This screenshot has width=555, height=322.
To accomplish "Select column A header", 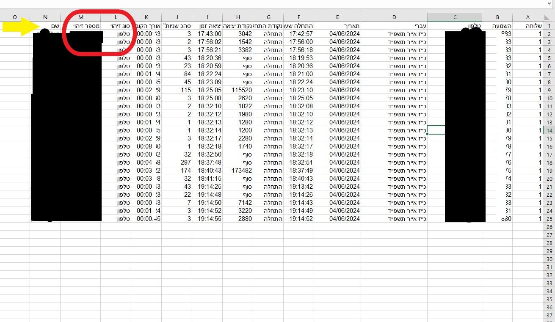I will [527, 17].
